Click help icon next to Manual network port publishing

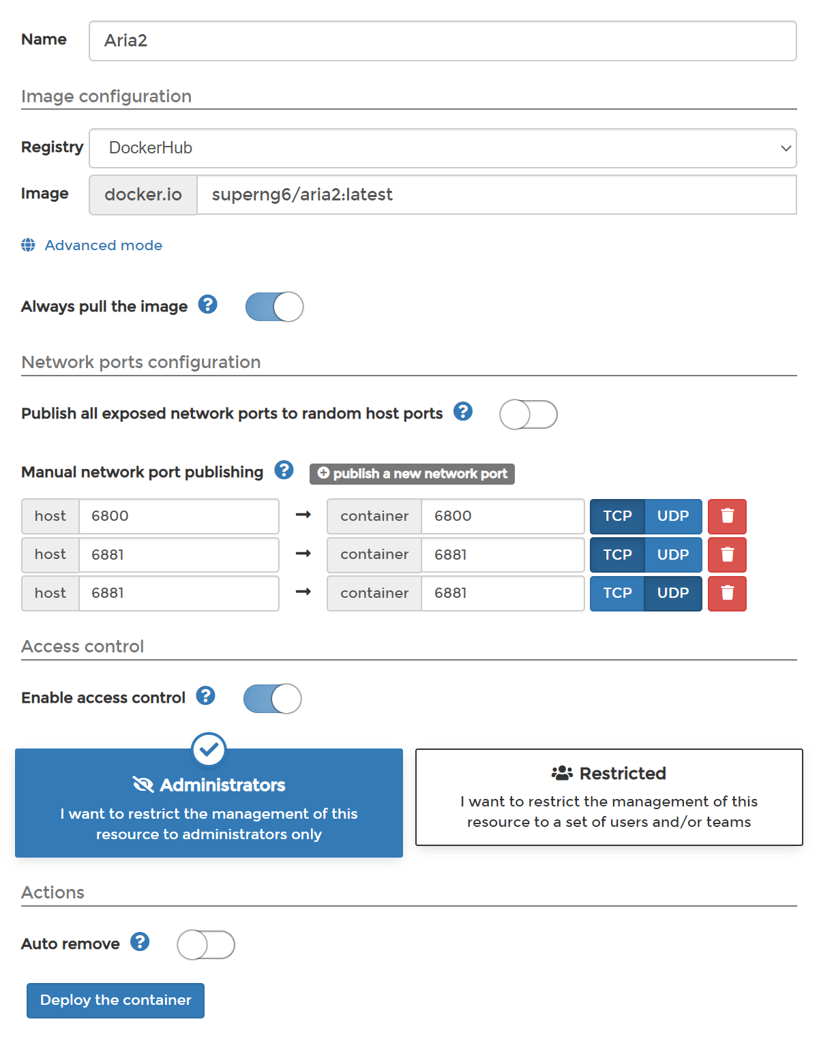pos(284,470)
